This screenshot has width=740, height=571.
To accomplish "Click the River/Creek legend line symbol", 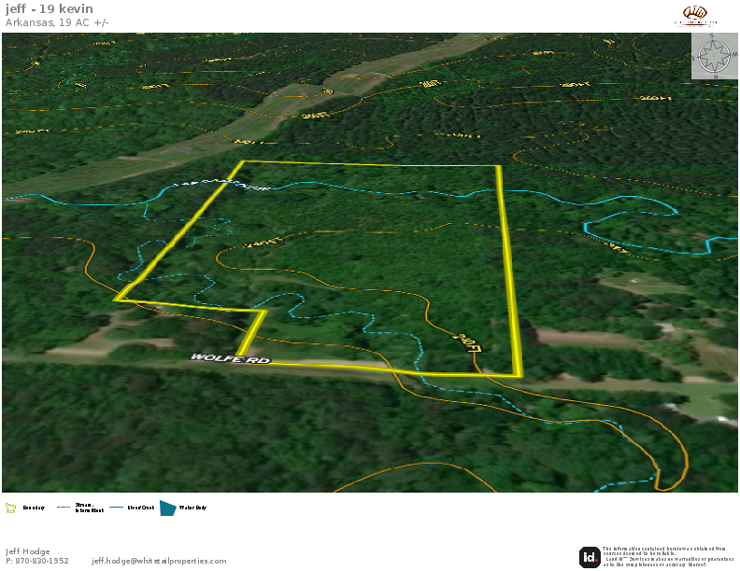I will coord(117,508).
